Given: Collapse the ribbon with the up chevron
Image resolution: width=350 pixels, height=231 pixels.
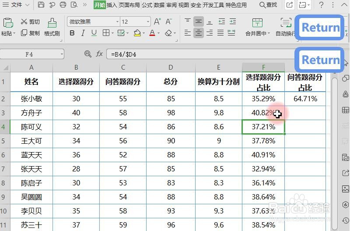Looking at the screenshot, I should coord(344,5).
